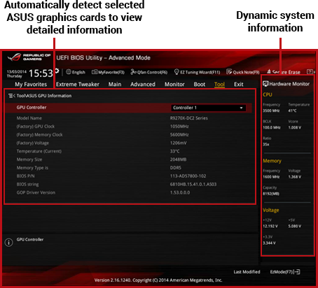Click the CPU Frequency value 3500 MHz
318x288 pixels.
coord(271,110)
